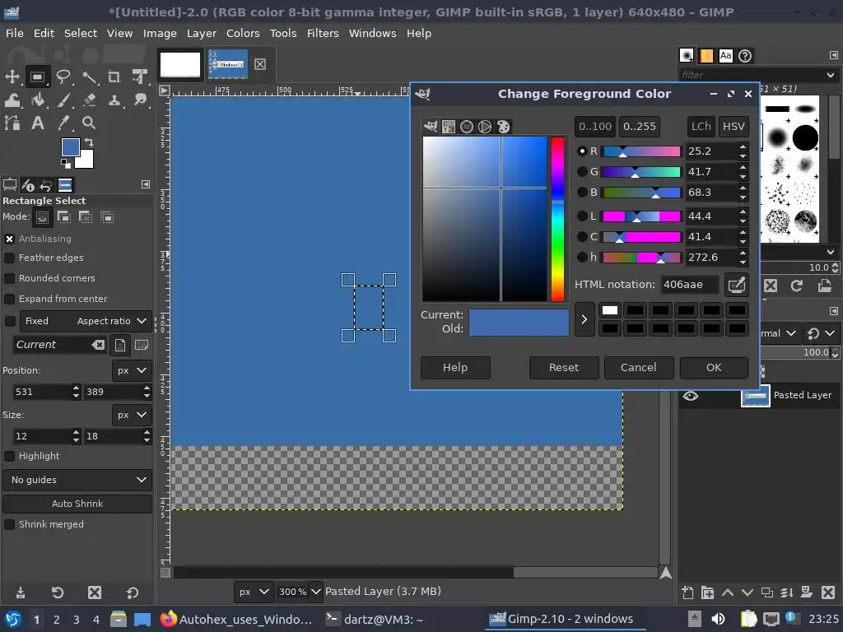Open the No guides dropdown
The image size is (843, 632).
coord(77,480)
